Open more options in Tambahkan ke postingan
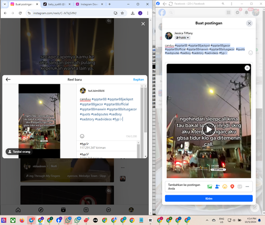265x225 pixels. [247, 186]
